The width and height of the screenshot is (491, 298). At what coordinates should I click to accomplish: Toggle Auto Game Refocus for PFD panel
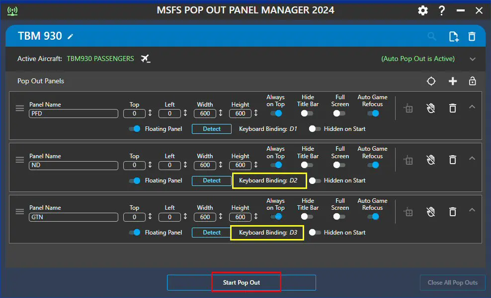[373, 114]
